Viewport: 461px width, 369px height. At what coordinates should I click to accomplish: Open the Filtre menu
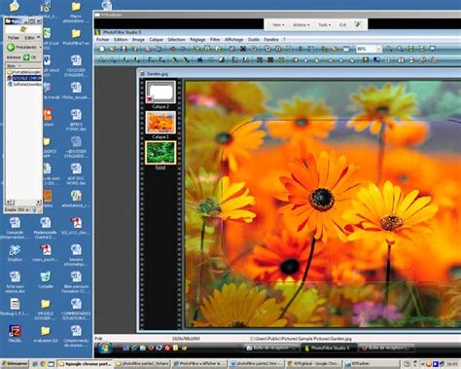pyautogui.click(x=215, y=39)
